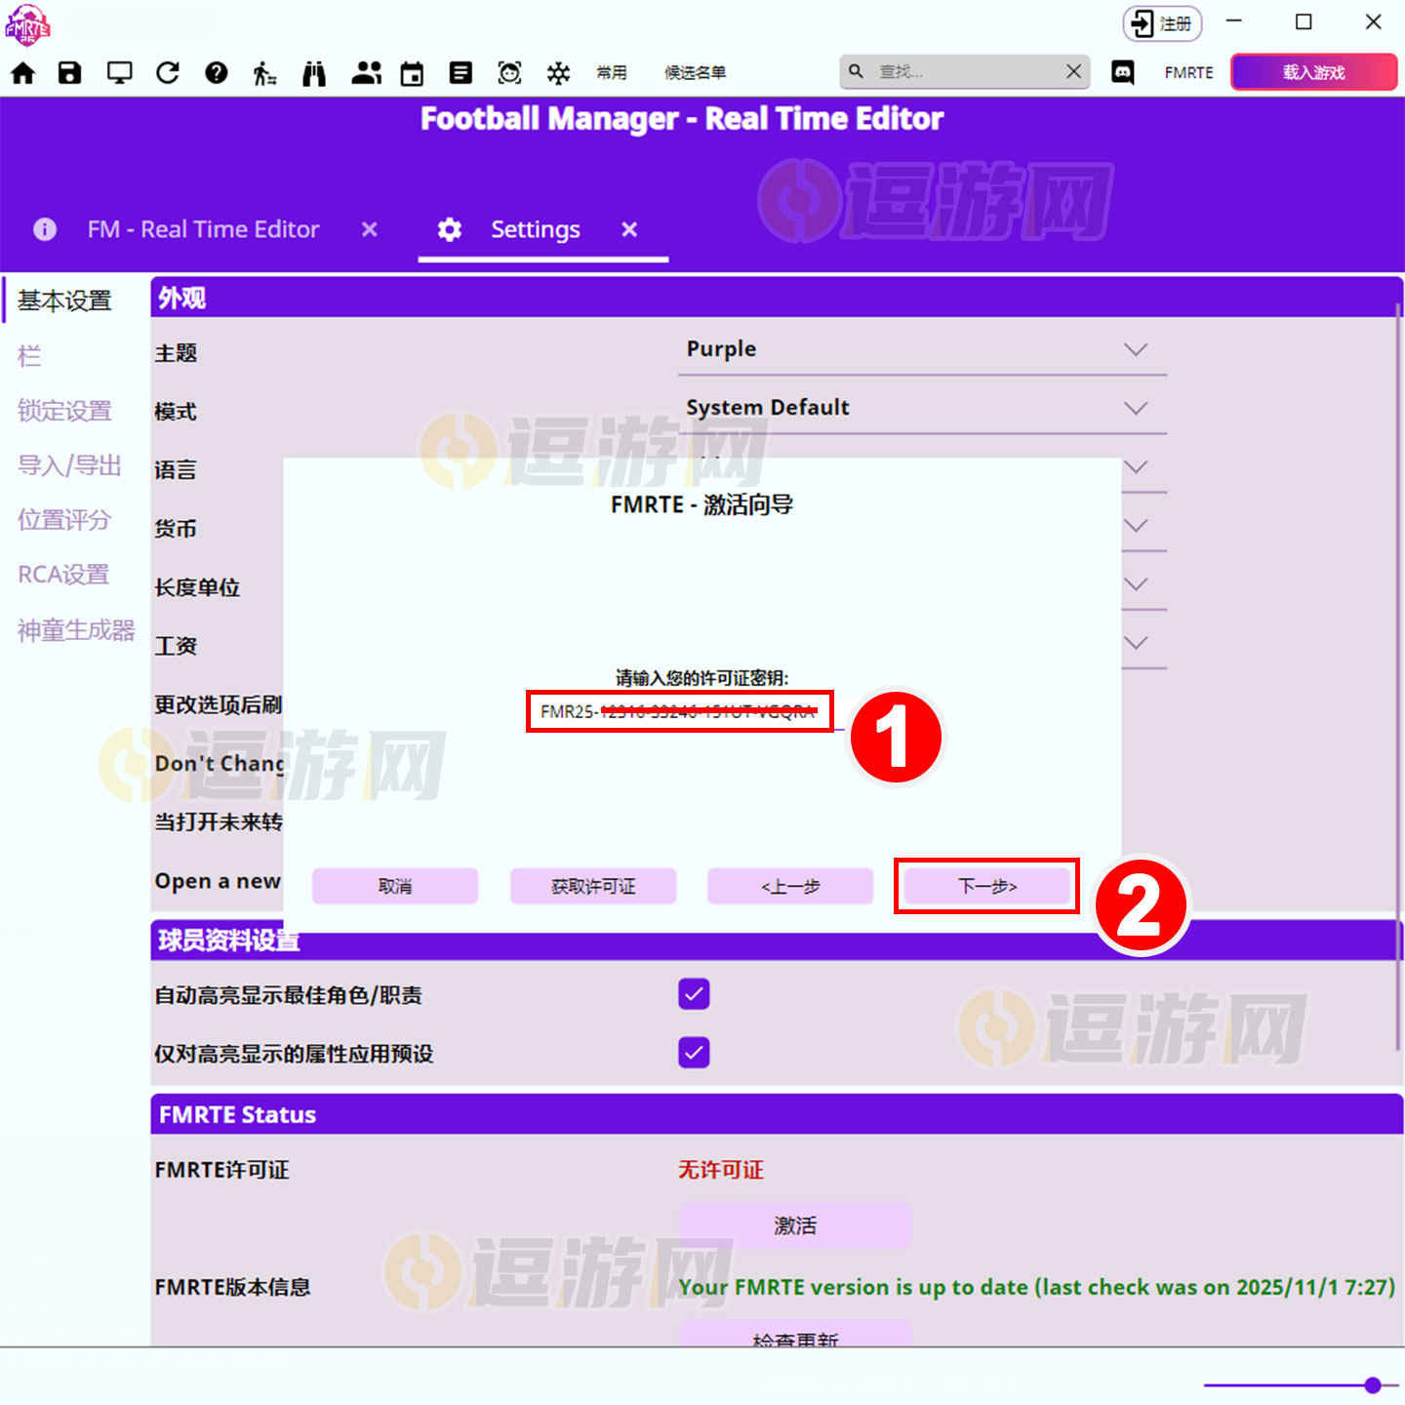
Task: Click the face scan icon
Action: tap(509, 72)
